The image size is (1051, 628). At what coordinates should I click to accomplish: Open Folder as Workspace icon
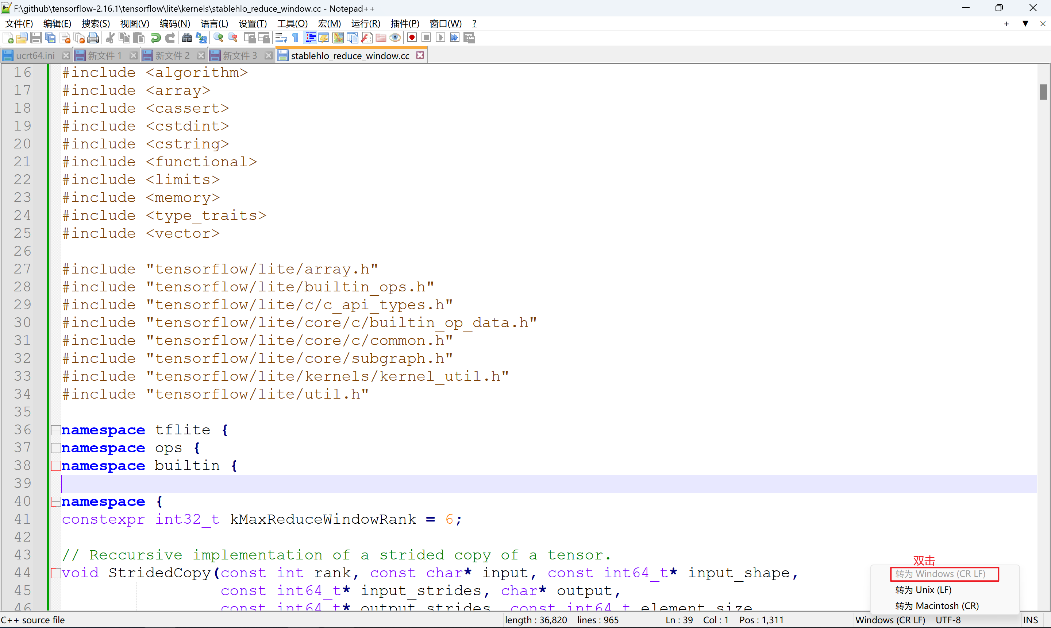pos(381,38)
